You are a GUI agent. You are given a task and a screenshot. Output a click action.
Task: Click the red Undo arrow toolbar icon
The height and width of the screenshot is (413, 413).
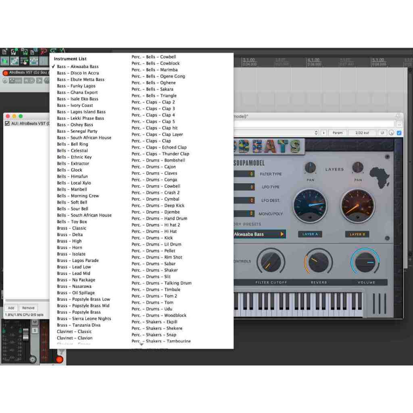(44, 52)
